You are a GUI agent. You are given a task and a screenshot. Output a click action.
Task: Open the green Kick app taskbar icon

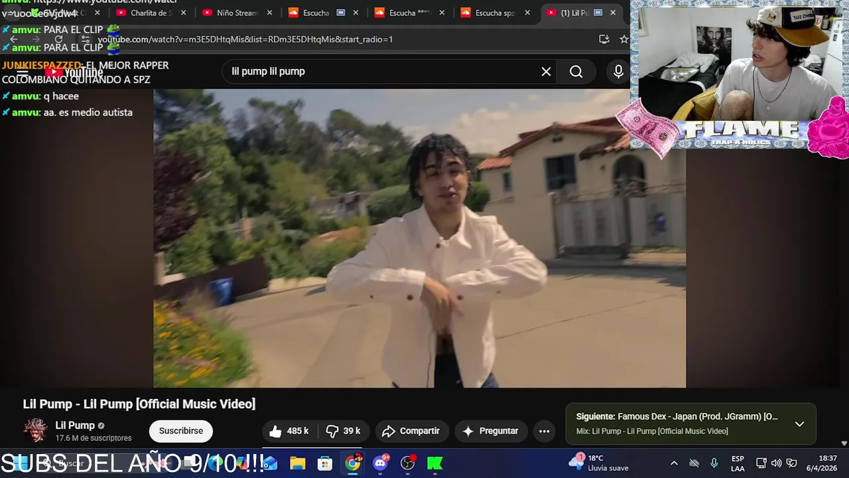point(435,463)
